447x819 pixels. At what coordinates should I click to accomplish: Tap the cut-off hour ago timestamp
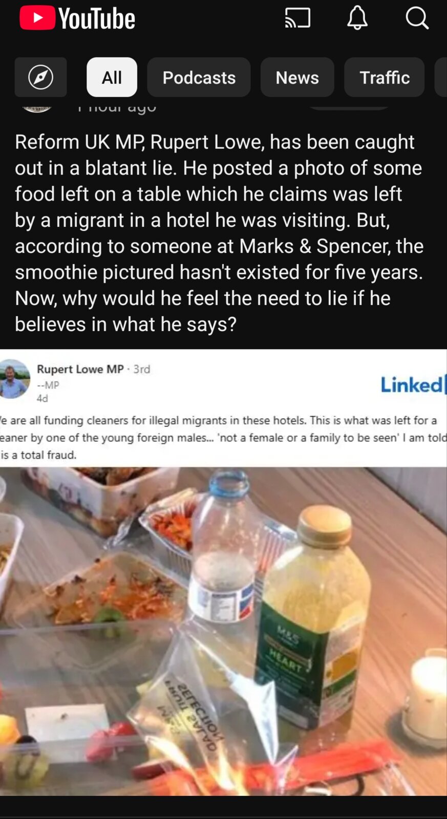pyautogui.click(x=117, y=108)
